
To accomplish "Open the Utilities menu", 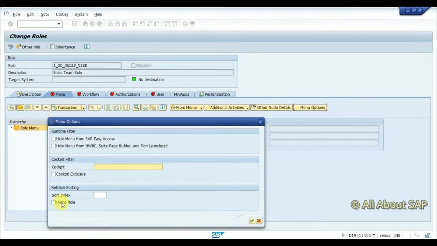I will 62,14.
